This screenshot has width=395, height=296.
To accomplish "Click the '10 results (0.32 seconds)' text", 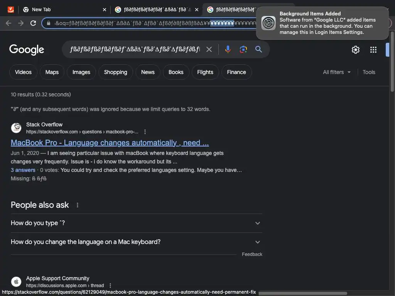I will (41, 94).
